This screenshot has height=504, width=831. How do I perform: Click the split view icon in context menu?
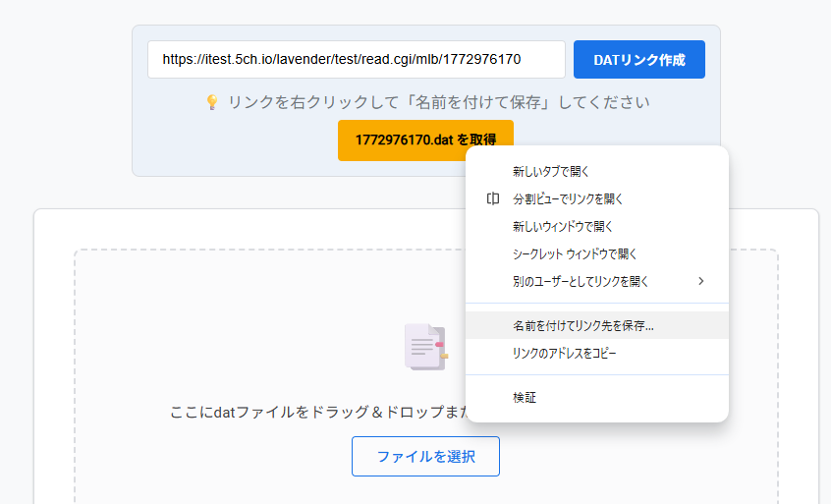coord(493,198)
